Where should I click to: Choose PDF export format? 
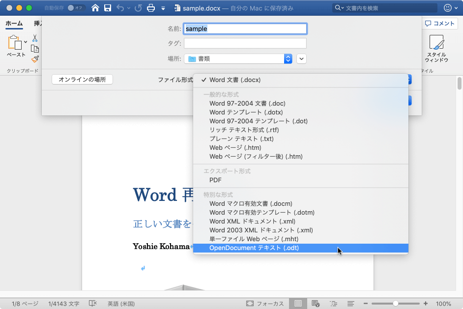coord(301,180)
